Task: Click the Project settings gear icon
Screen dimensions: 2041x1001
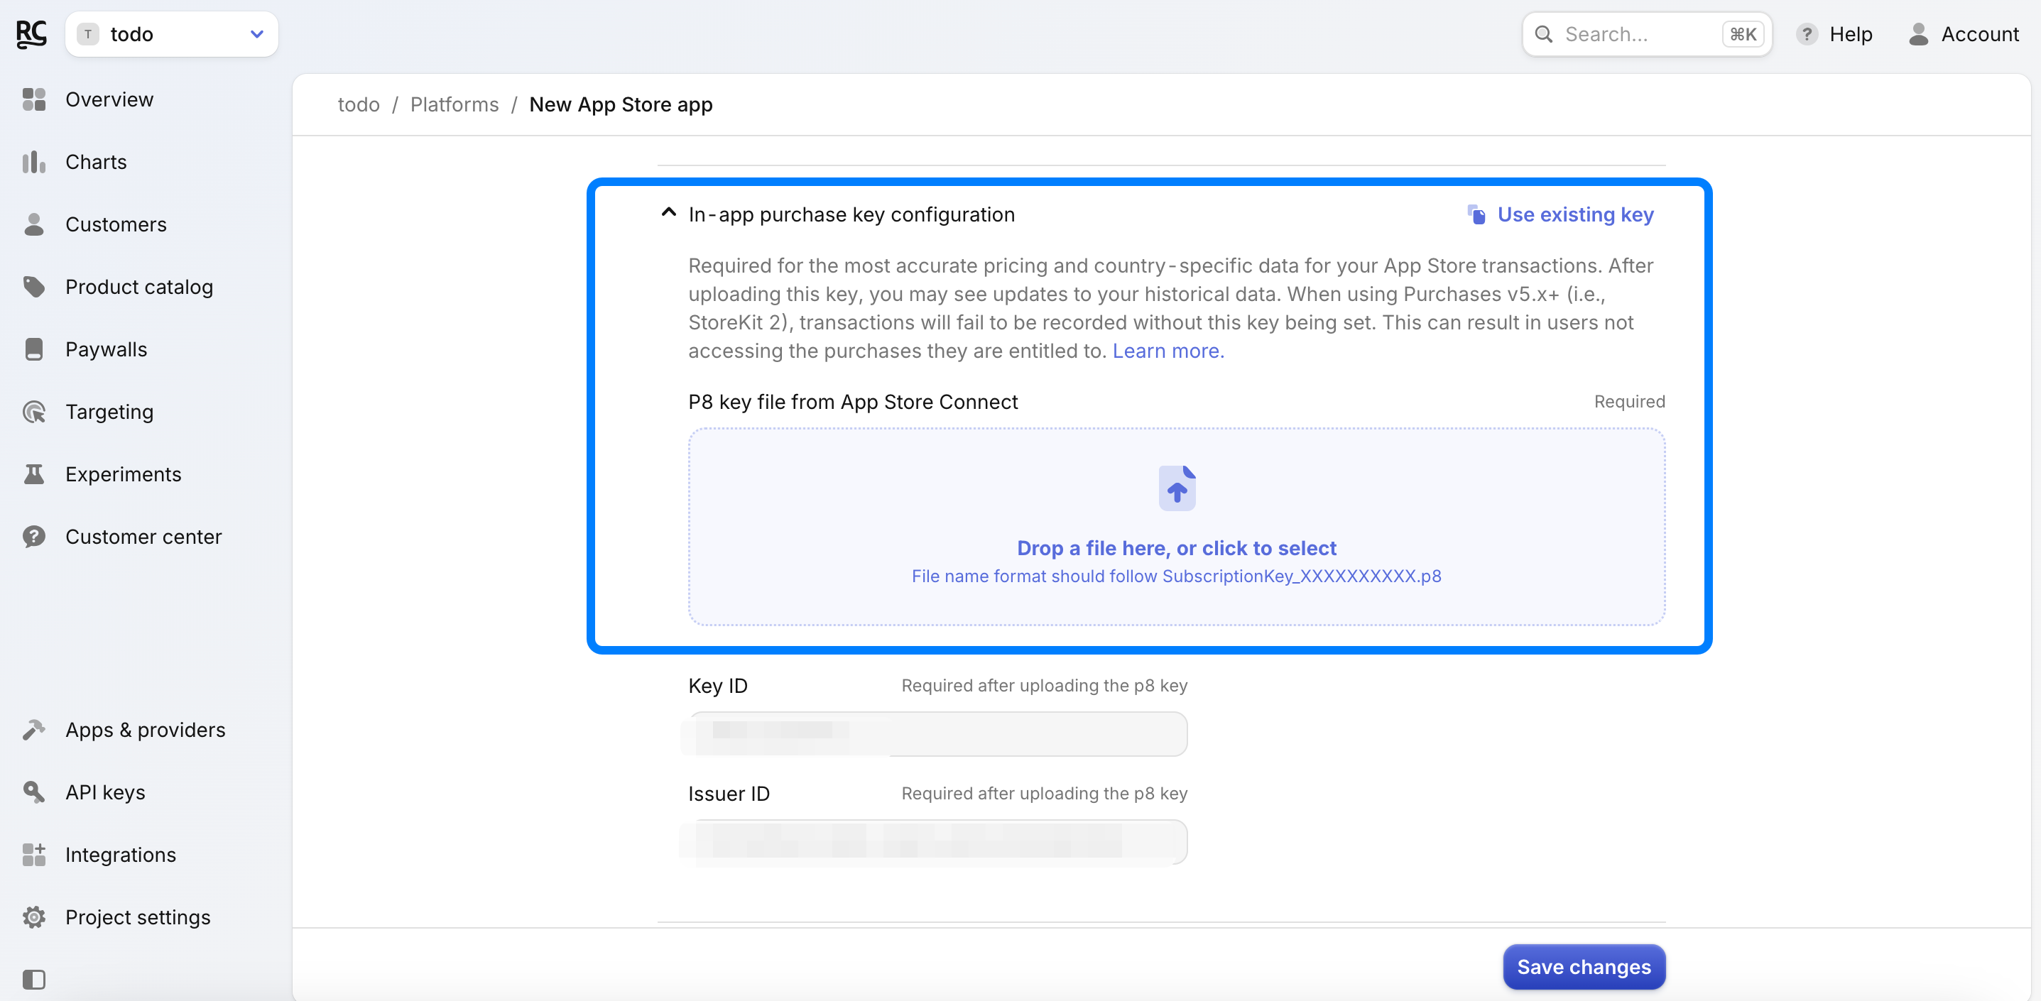Action: [33, 917]
